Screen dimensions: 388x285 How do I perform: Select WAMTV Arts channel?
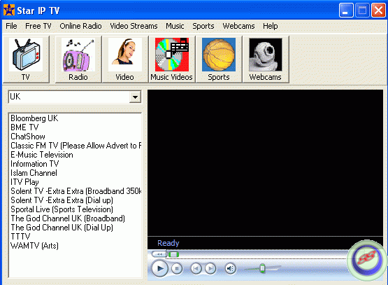(x=35, y=246)
